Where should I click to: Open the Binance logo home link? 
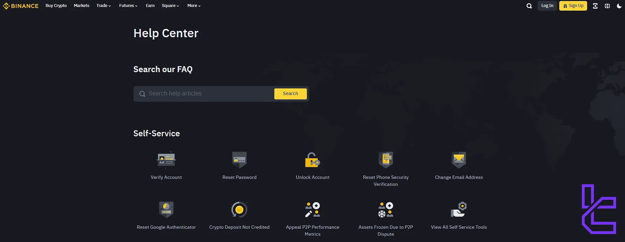point(21,6)
